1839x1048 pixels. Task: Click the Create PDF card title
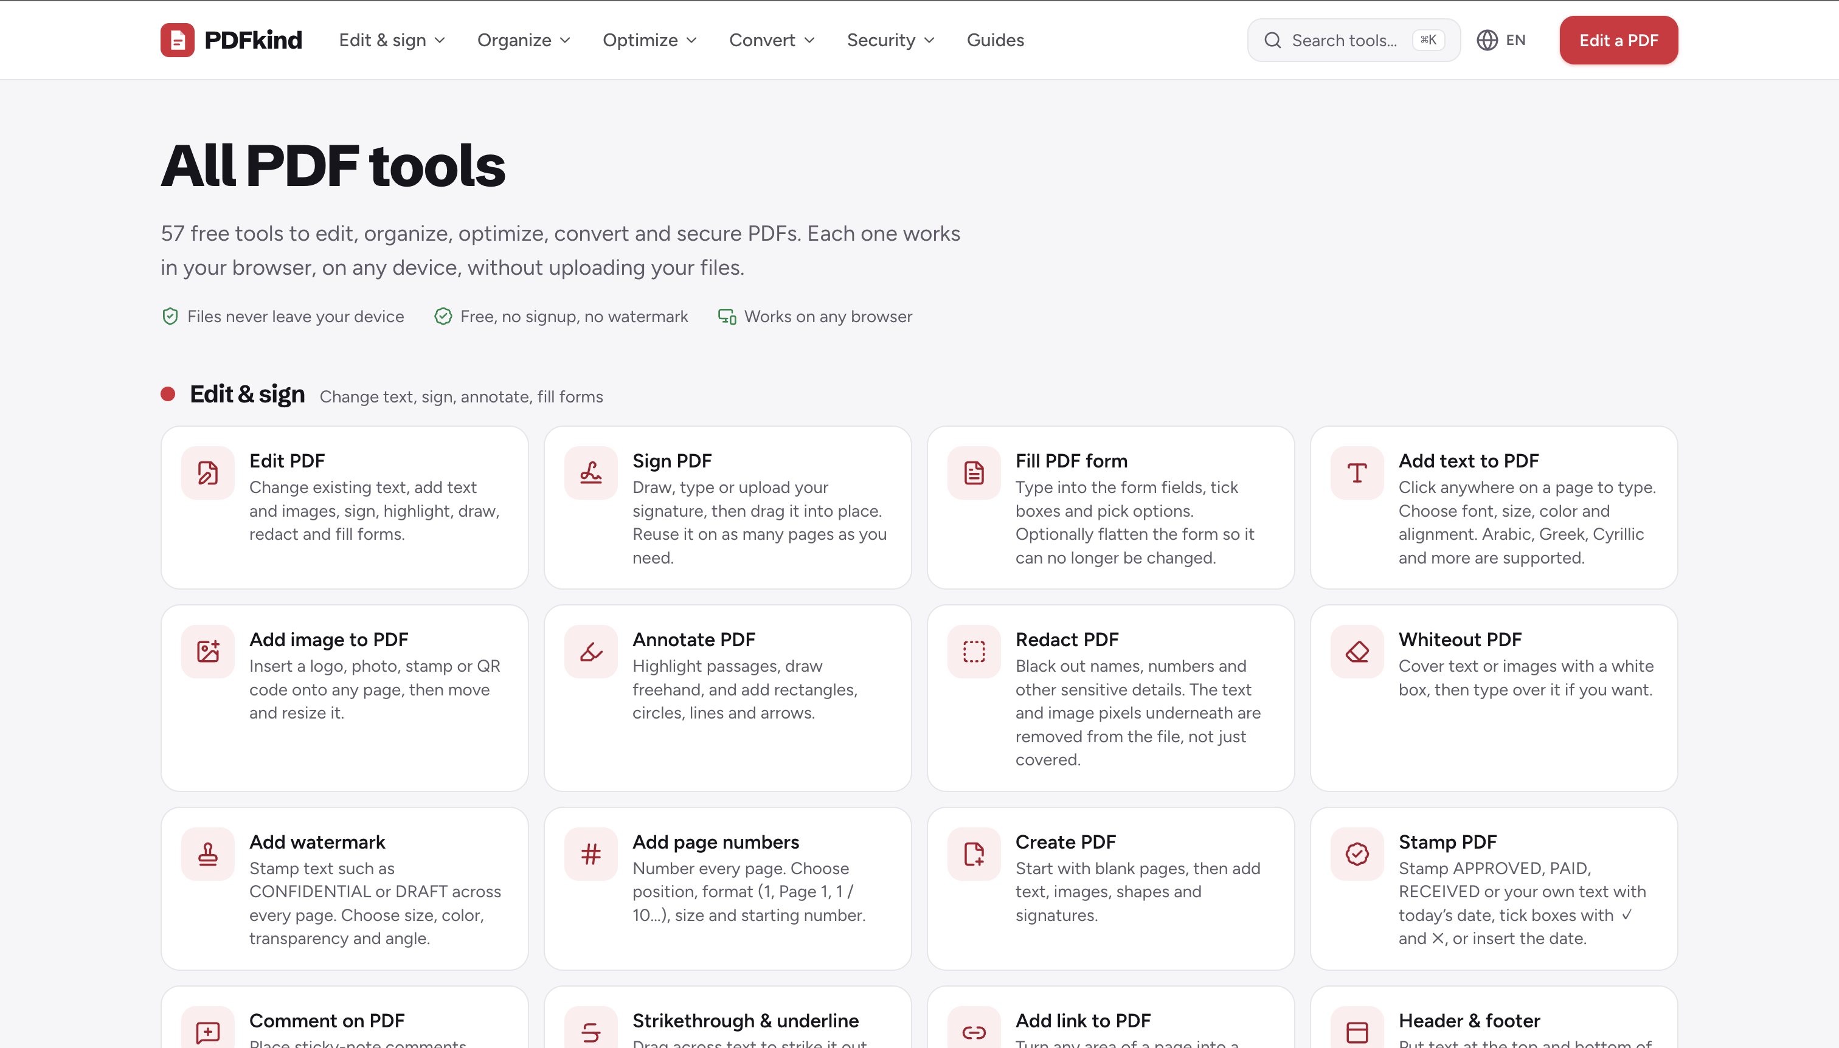(1065, 841)
